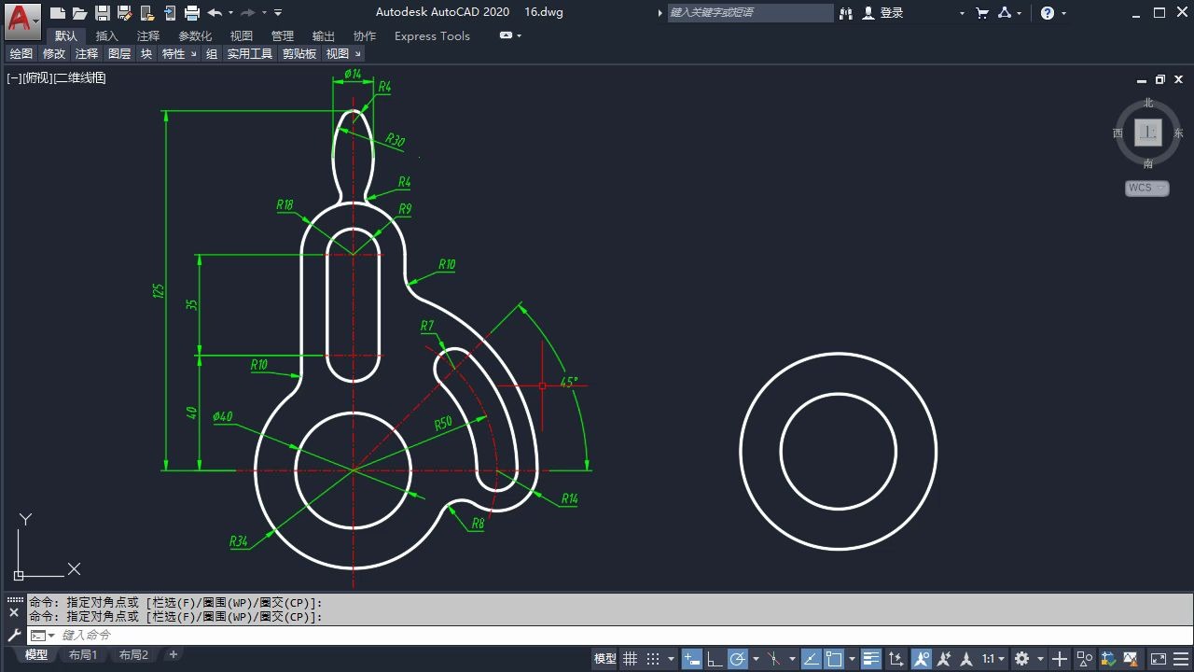The width and height of the screenshot is (1194, 672).
Task: Click the binoculars search icon
Action: [x=846, y=13]
